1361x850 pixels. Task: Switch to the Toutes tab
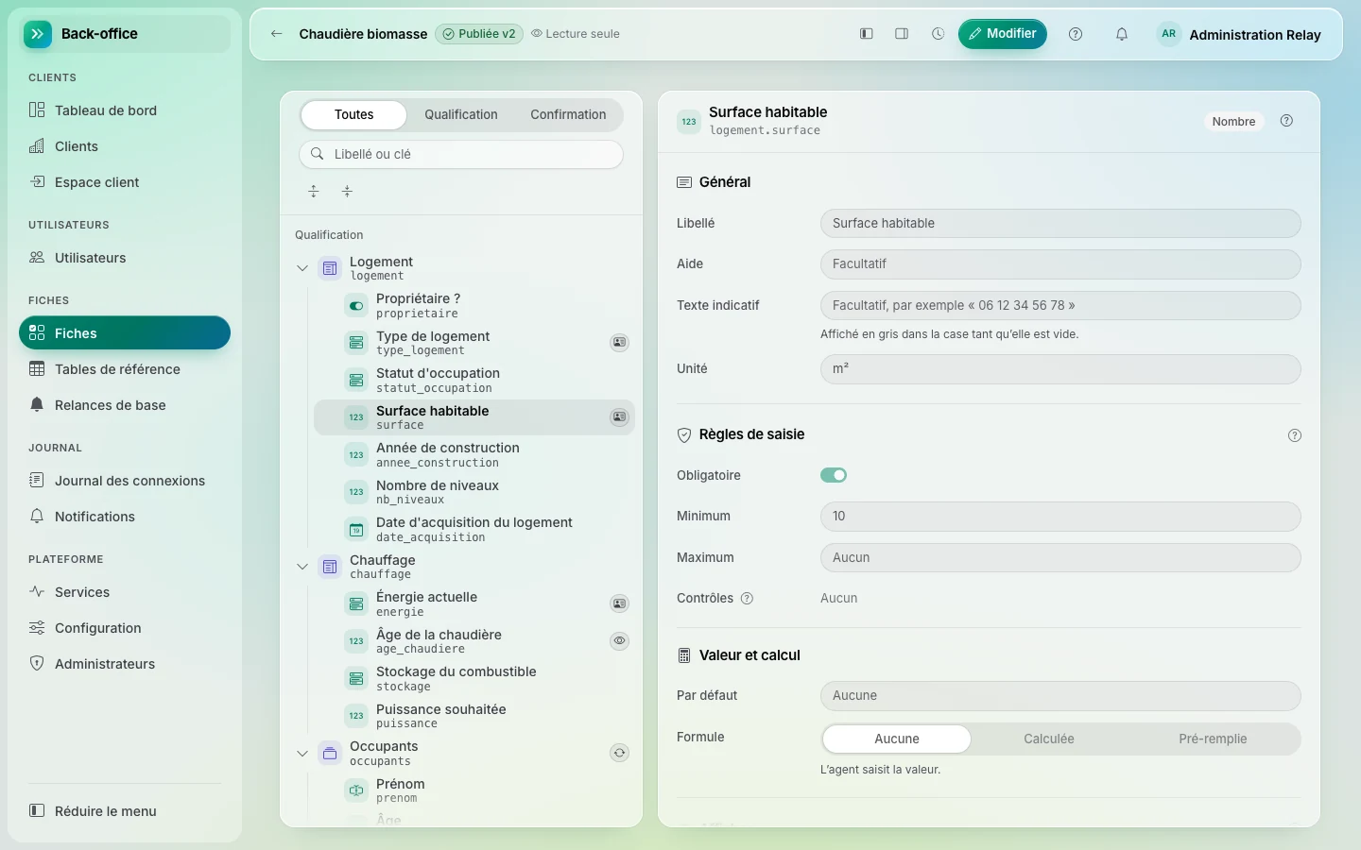[x=353, y=114]
